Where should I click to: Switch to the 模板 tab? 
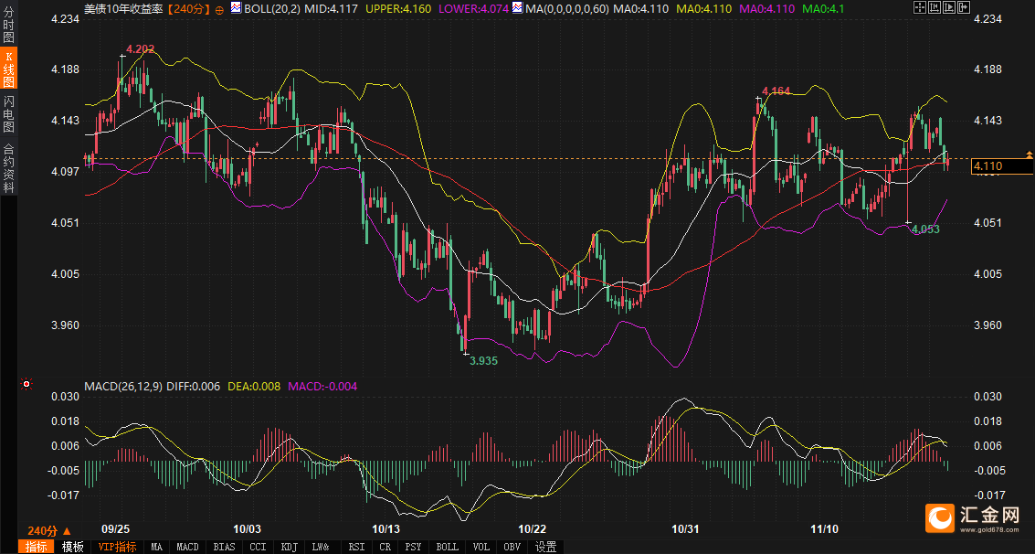point(73,547)
